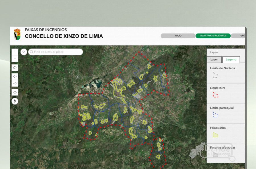The height and width of the screenshot is (169, 256).
Task: Reset the compass orientation to north
Action: coord(15,101)
